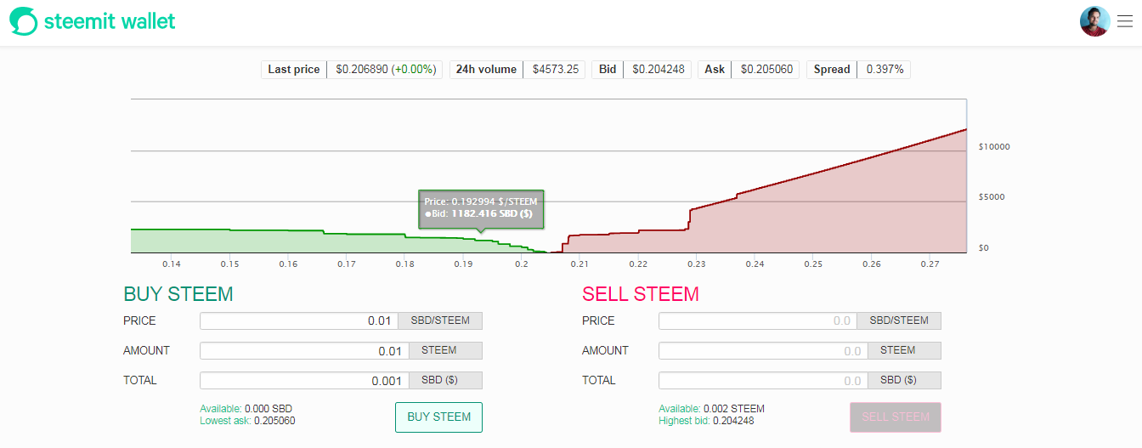Click the Spread 0.397% value

pyautogui.click(x=885, y=70)
